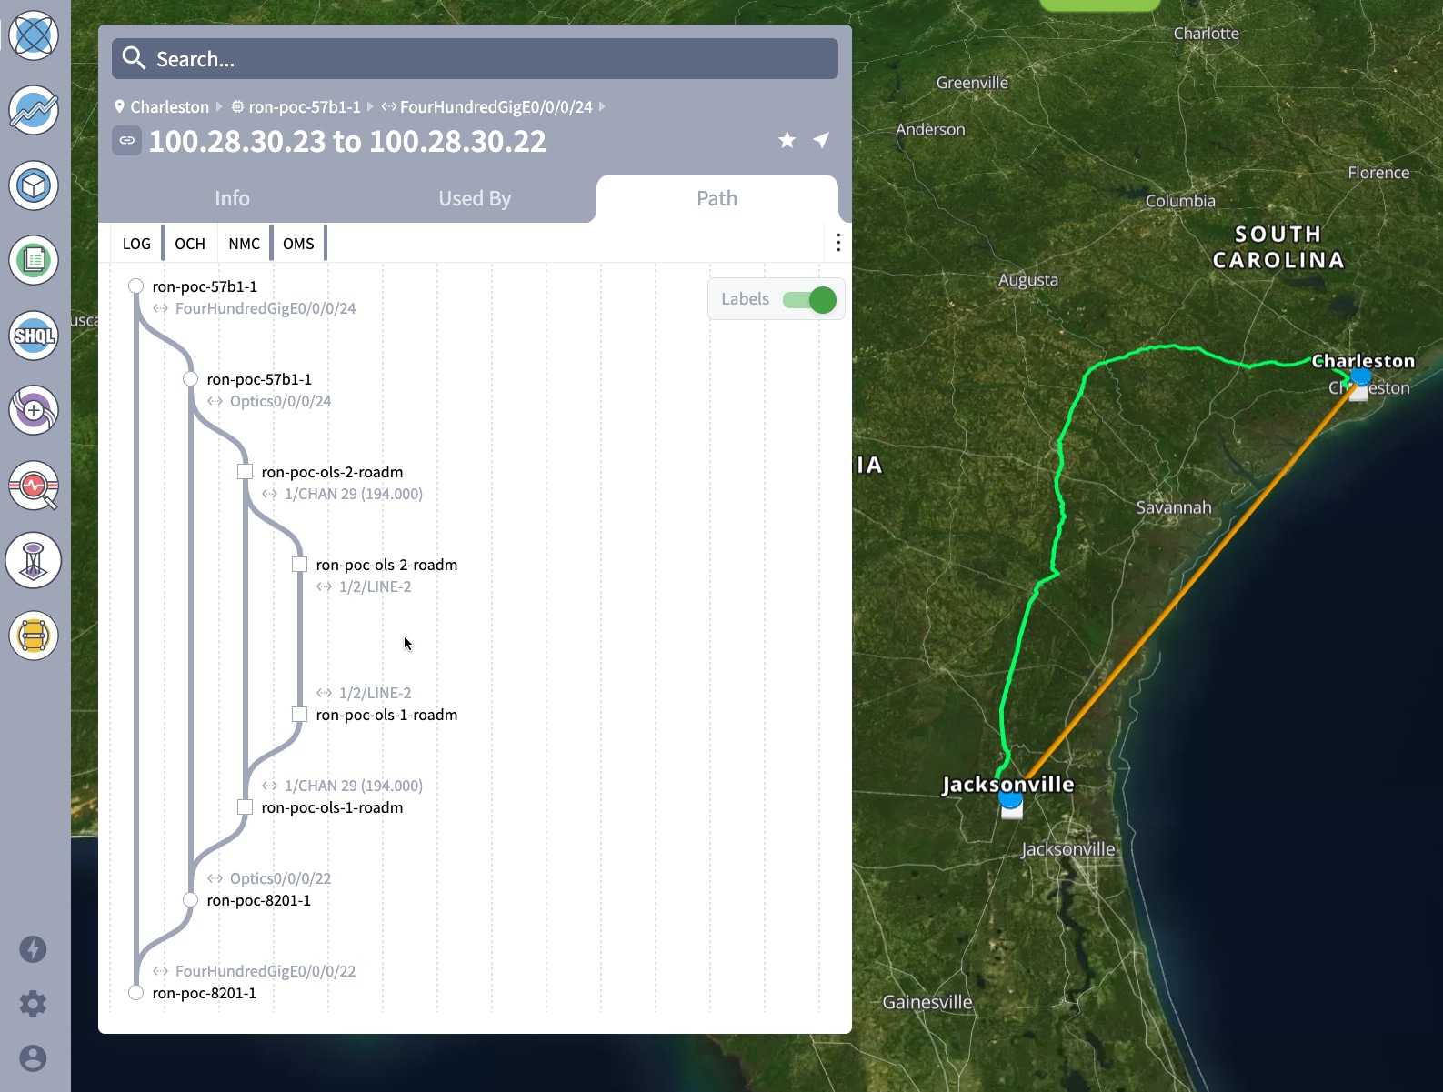The image size is (1443, 1092).
Task: Click FourHundredGigE0/0/0/24 port label in path
Action: tap(266, 308)
